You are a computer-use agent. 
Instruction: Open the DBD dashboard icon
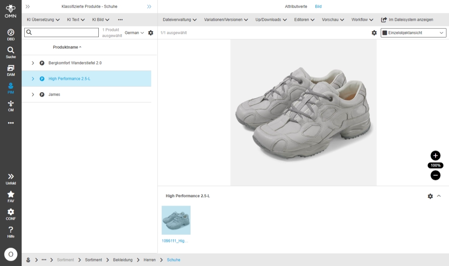coord(11,34)
